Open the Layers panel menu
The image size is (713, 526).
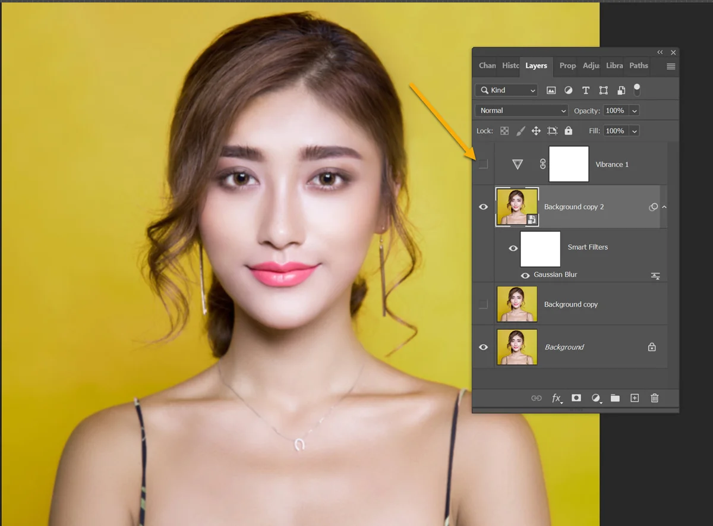tap(671, 67)
